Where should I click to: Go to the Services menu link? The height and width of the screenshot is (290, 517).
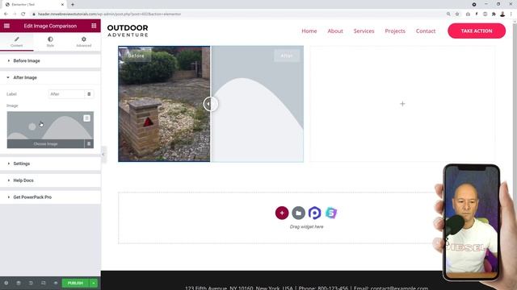click(x=364, y=31)
